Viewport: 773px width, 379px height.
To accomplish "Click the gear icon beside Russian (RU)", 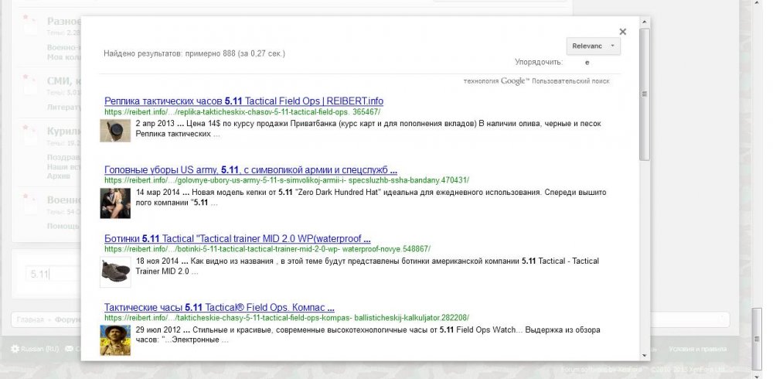I will [x=15, y=349].
